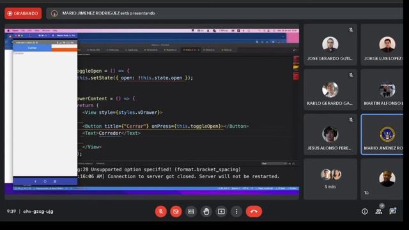Open the present screen option
Screen dimensions: 409x230
(221, 211)
